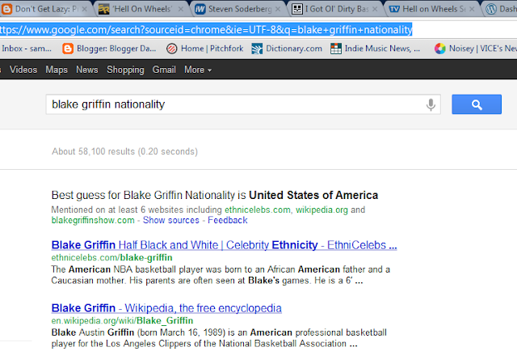Open Maps in Google navigation bar
517x364 pixels.
click(57, 70)
